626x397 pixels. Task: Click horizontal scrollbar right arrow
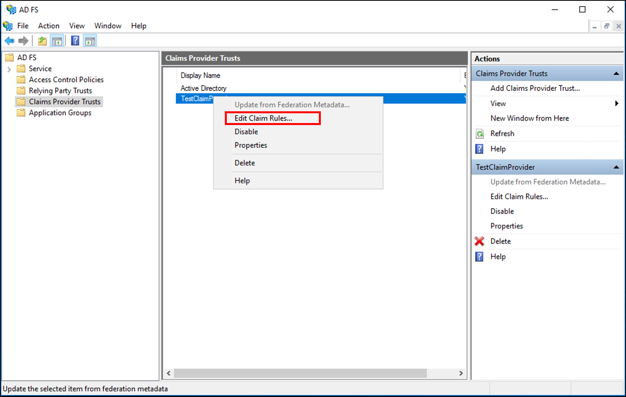point(461,373)
